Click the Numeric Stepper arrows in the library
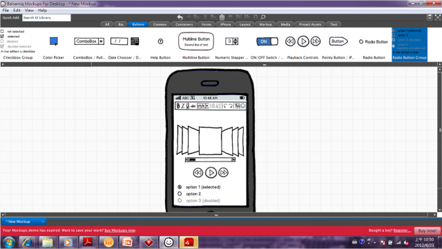Image resolution: width=442 pixels, height=249 pixels. pyautogui.click(x=236, y=41)
